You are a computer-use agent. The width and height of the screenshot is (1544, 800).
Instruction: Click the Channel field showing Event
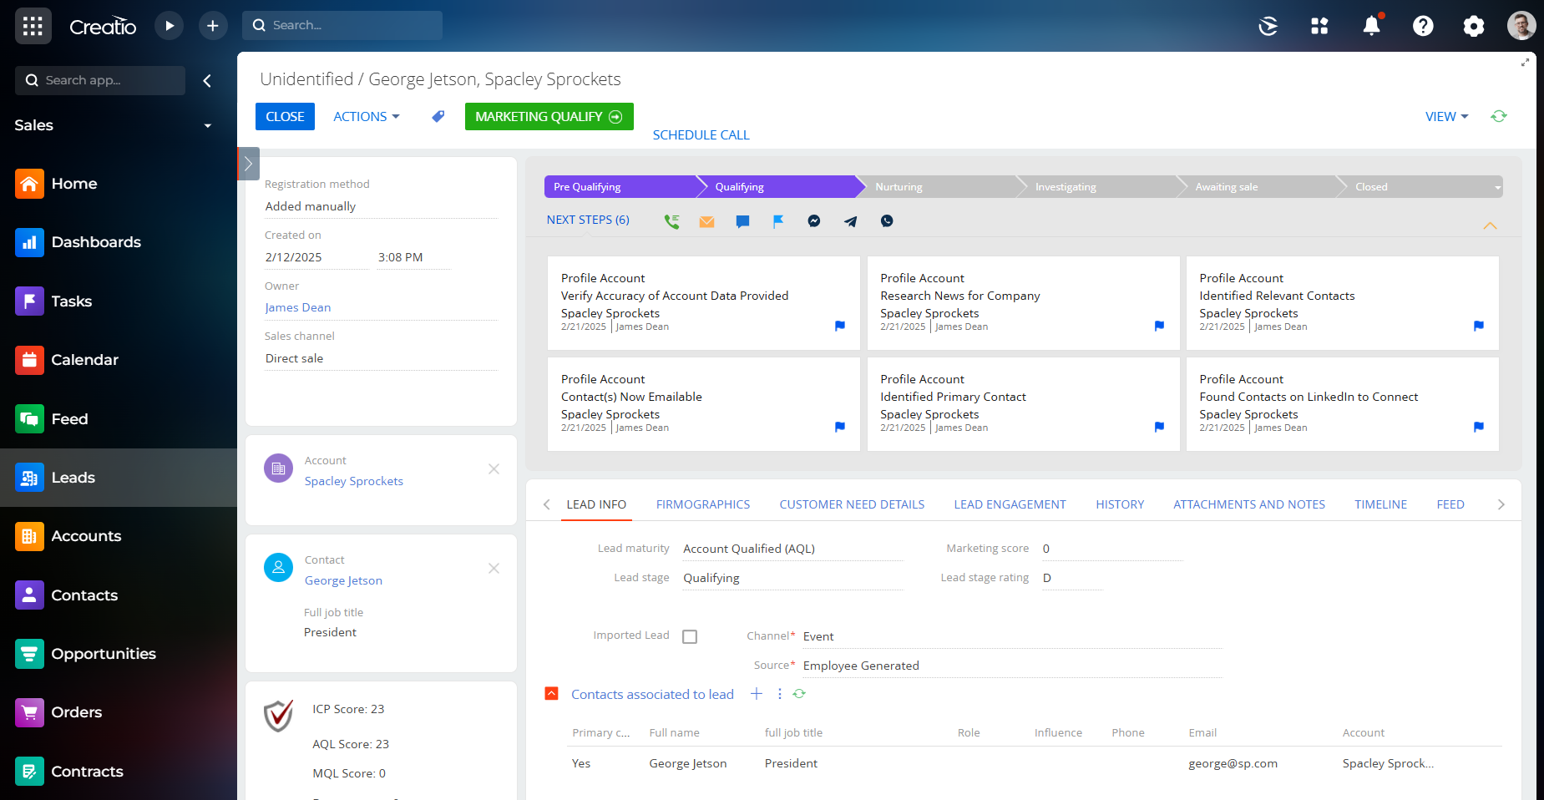click(1012, 636)
